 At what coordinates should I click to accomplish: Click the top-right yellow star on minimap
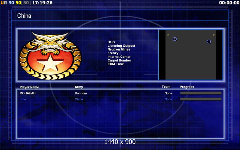[214, 35]
